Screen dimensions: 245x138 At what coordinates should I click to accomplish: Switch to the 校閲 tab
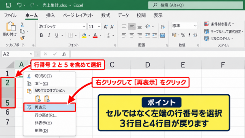coord(141,15)
